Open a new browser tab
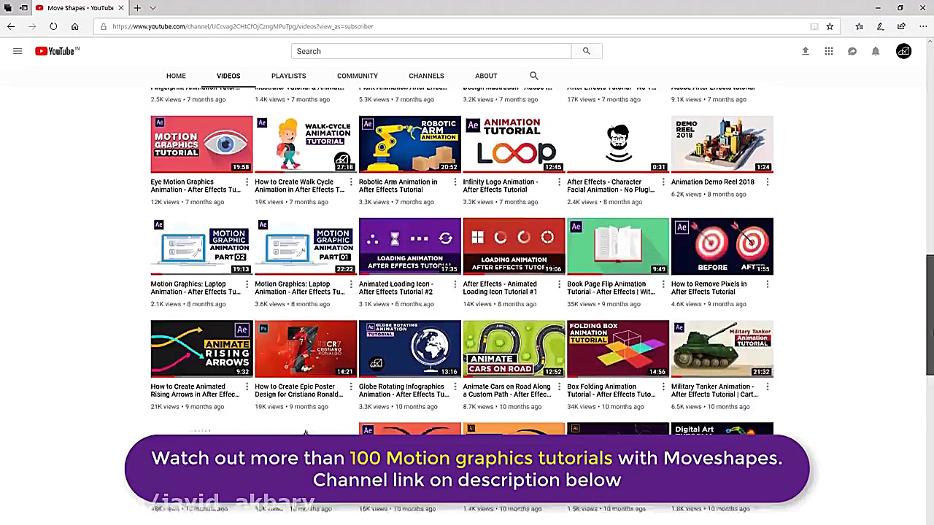934x525 pixels. pyautogui.click(x=137, y=8)
